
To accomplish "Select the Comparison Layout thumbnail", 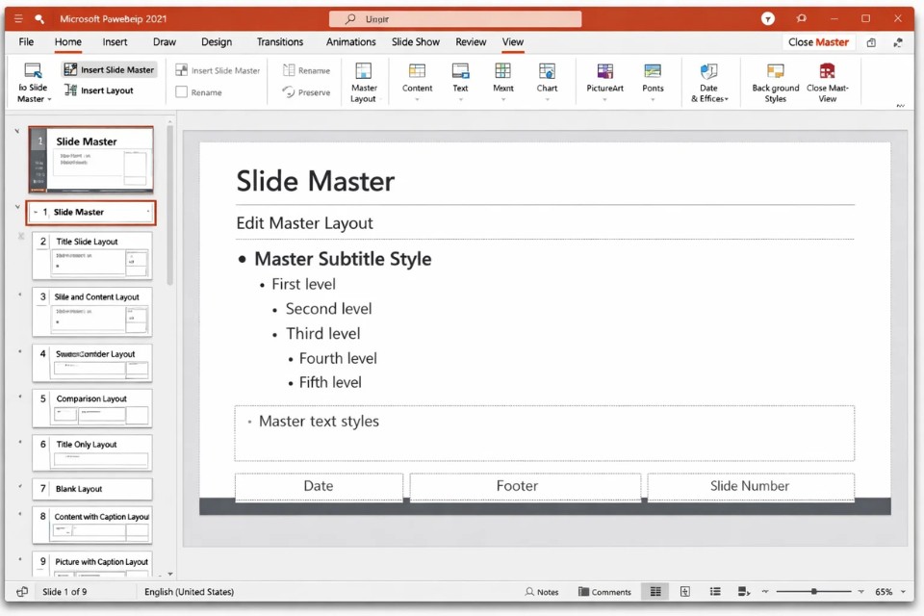I will (91, 408).
